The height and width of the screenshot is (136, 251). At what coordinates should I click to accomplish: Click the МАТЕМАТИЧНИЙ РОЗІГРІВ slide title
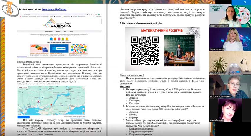[x=161, y=31]
